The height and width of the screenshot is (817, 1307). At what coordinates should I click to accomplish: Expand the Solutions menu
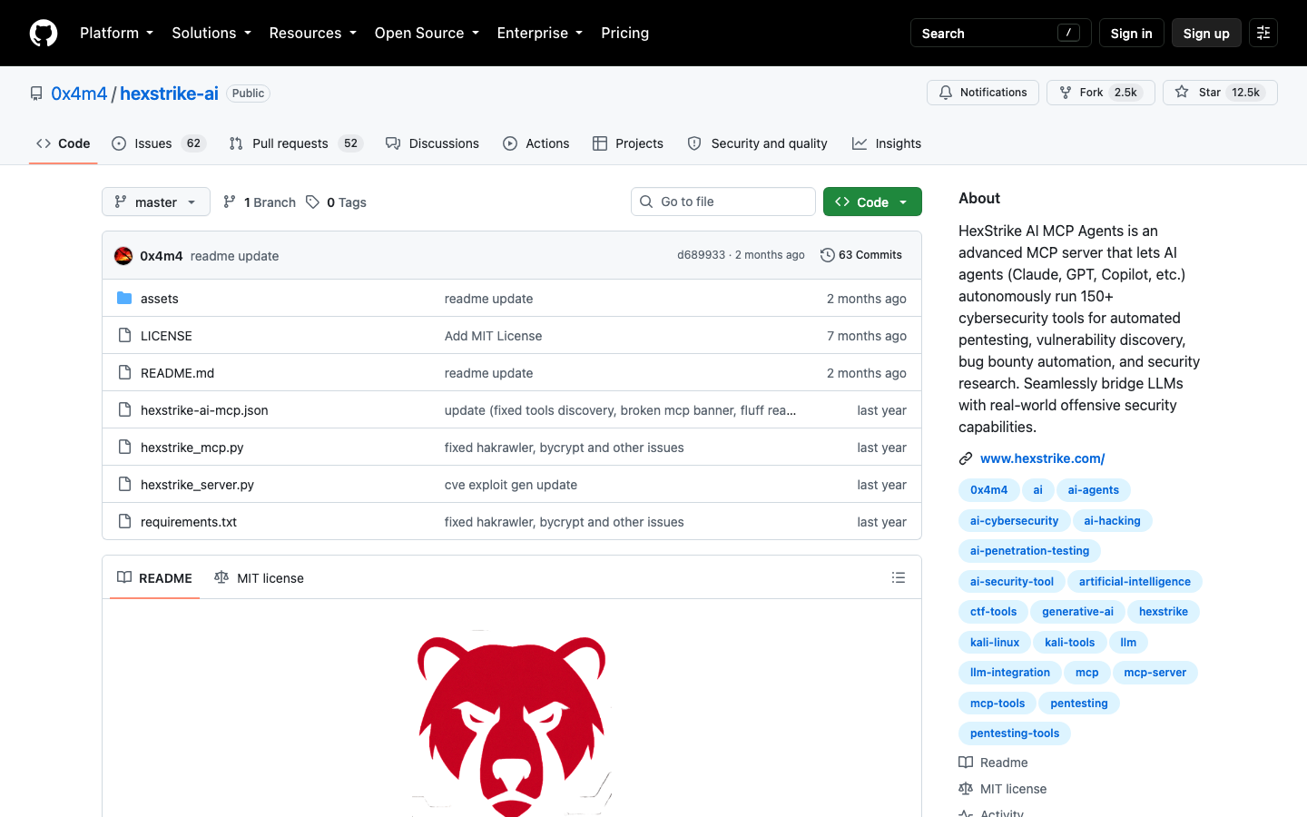tap(211, 33)
